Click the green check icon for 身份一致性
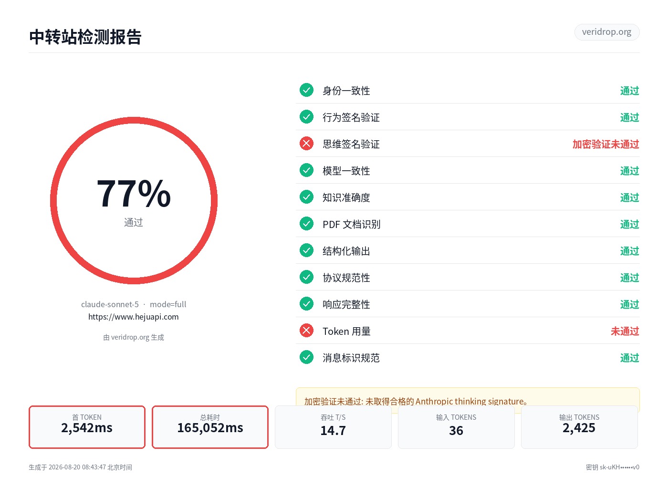 [306, 90]
